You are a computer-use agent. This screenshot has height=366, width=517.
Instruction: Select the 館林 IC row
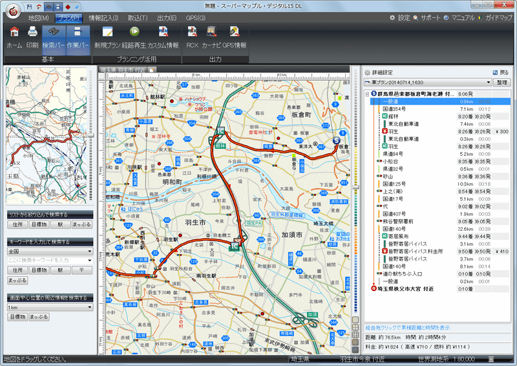click(x=440, y=116)
